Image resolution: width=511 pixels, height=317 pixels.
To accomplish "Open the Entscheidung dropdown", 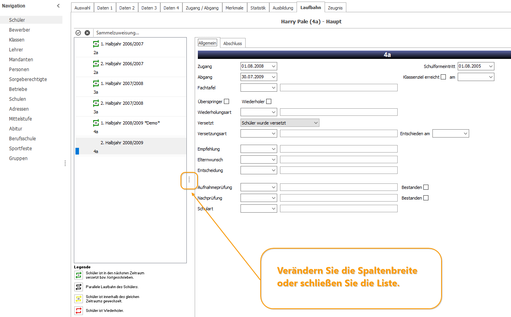I will (x=274, y=170).
